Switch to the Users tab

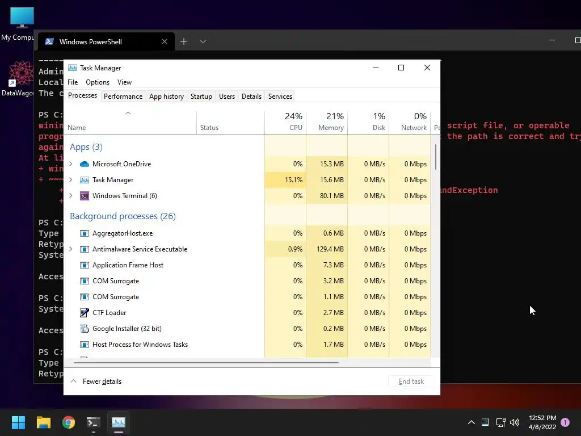tap(227, 97)
